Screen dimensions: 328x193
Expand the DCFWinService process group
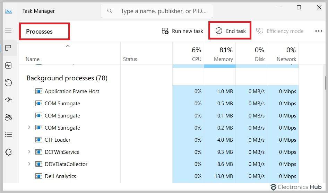tap(29, 152)
